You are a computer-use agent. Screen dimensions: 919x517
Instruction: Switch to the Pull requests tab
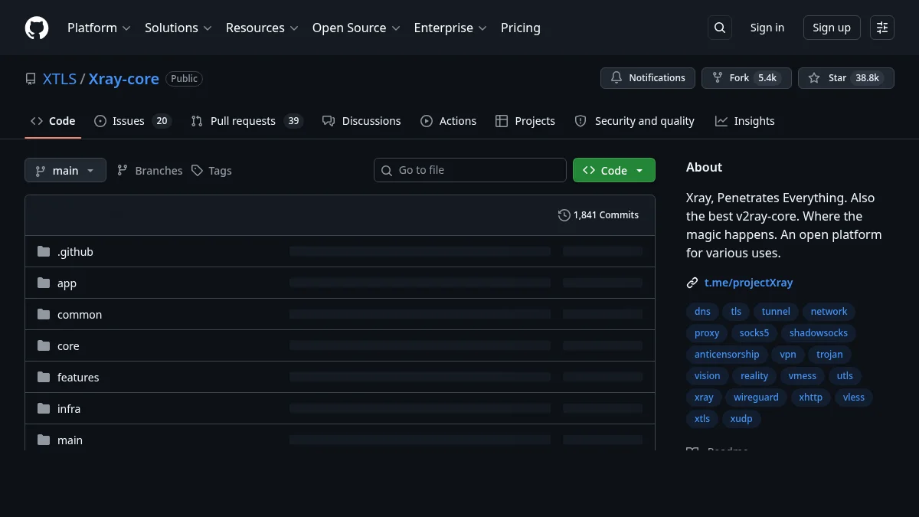[247, 121]
